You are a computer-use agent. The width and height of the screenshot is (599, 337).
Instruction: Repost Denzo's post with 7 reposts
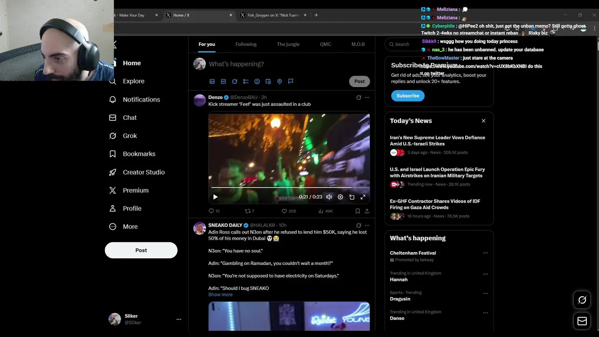250,211
